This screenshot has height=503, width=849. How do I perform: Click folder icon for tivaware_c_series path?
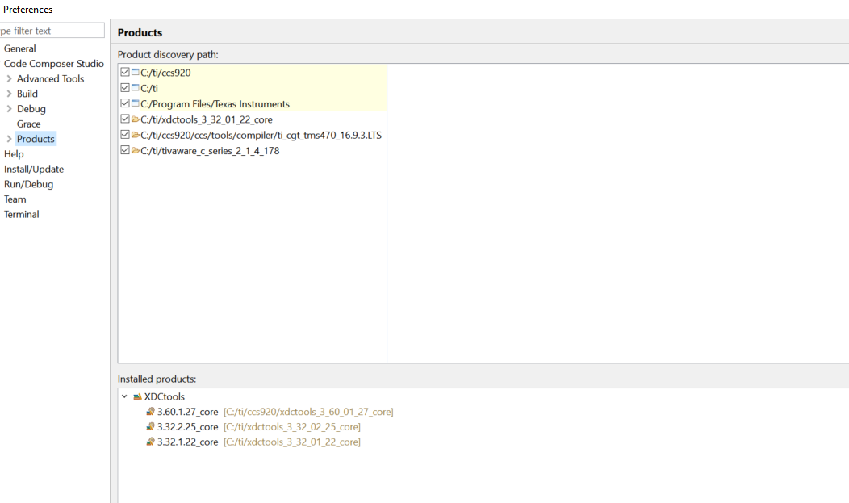(135, 150)
